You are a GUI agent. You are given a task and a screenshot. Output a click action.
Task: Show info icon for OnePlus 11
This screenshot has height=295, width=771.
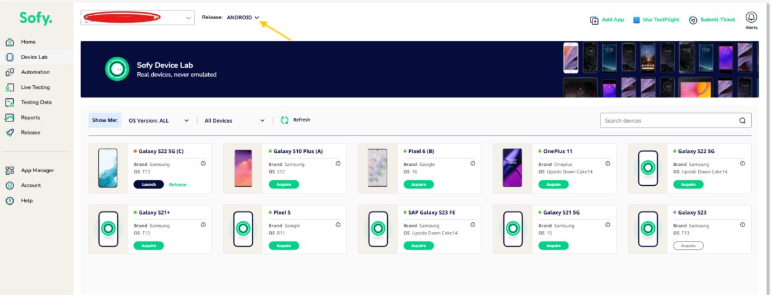click(607, 164)
